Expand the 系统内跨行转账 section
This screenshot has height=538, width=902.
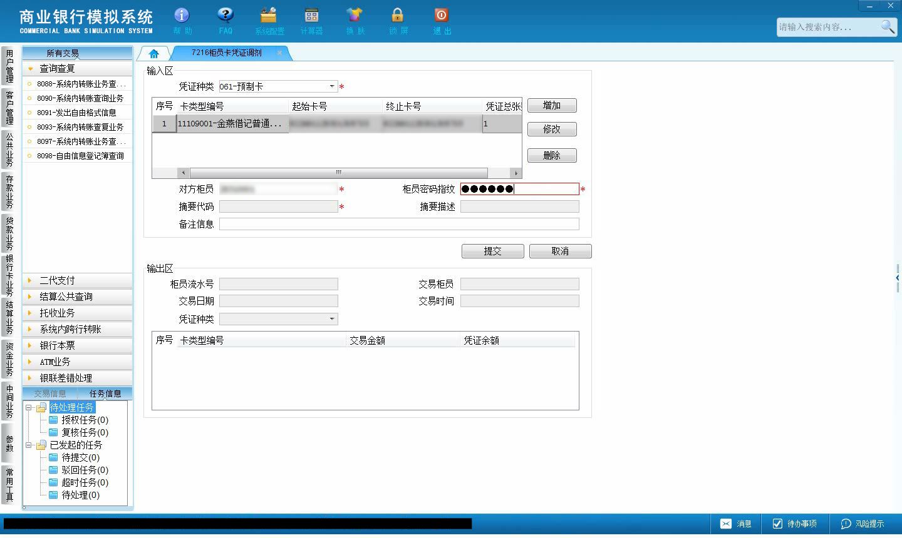pos(78,329)
